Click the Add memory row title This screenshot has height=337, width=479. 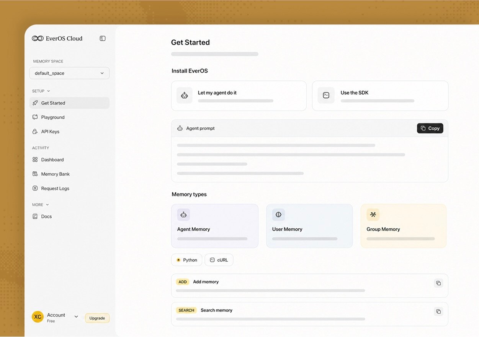206,282
